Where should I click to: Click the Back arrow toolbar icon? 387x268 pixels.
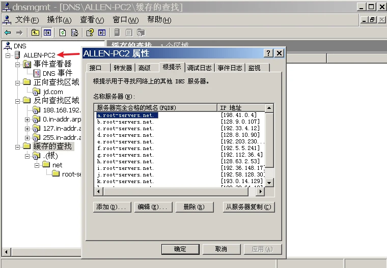click(x=8, y=33)
